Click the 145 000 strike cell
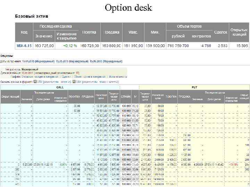250x187 pixels. coord(126,150)
